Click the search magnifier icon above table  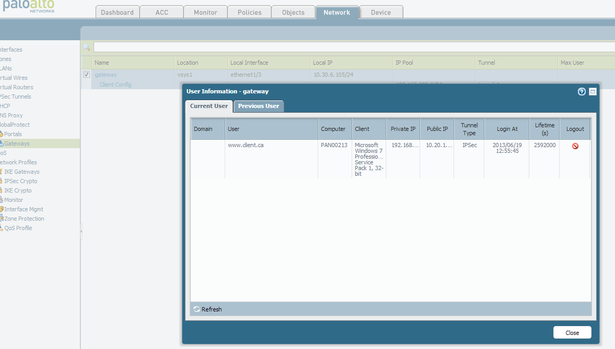(x=87, y=47)
